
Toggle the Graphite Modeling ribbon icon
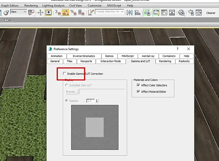(x=156, y=13)
